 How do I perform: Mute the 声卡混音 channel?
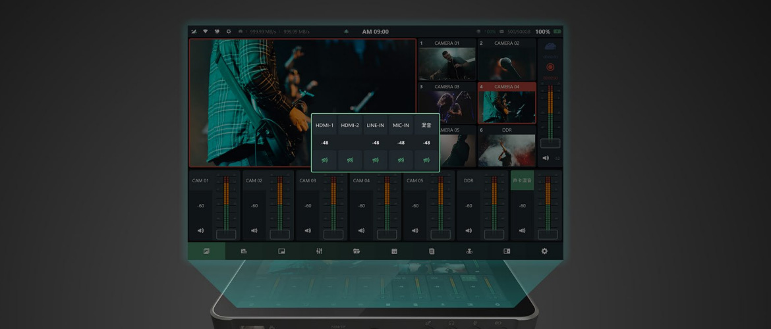coord(522,230)
